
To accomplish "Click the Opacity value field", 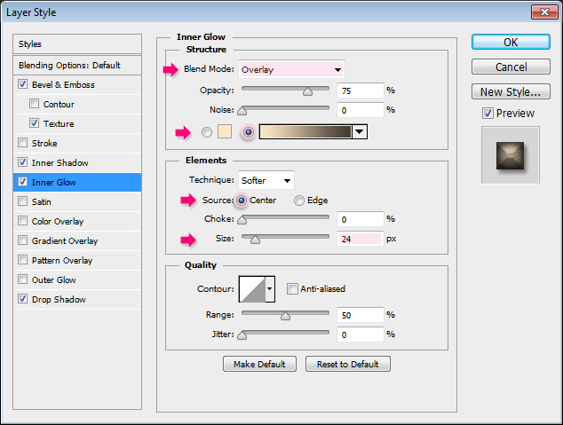I will [x=361, y=91].
